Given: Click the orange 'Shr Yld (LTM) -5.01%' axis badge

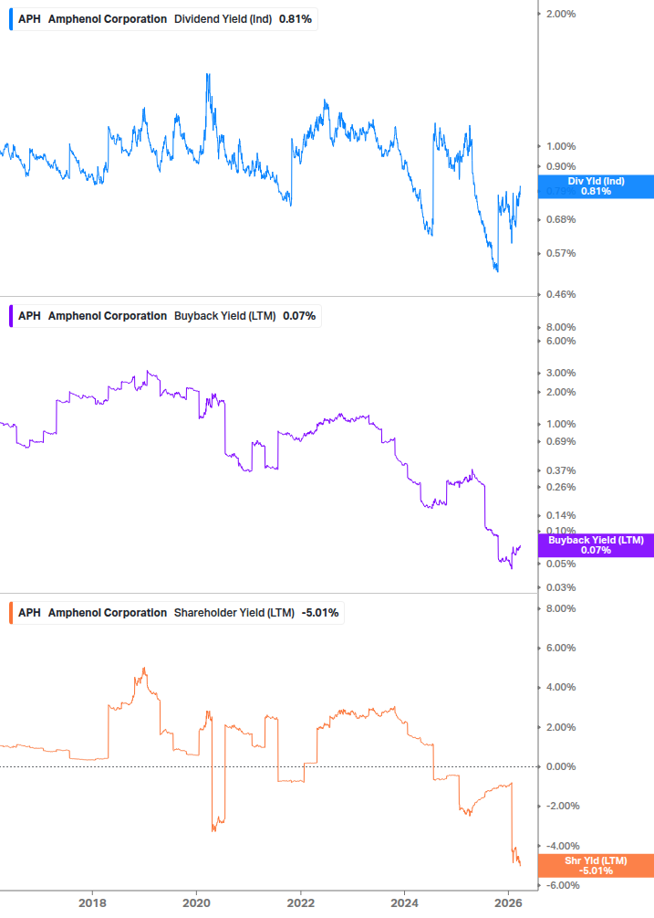Looking at the screenshot, I should pos(596,865).
